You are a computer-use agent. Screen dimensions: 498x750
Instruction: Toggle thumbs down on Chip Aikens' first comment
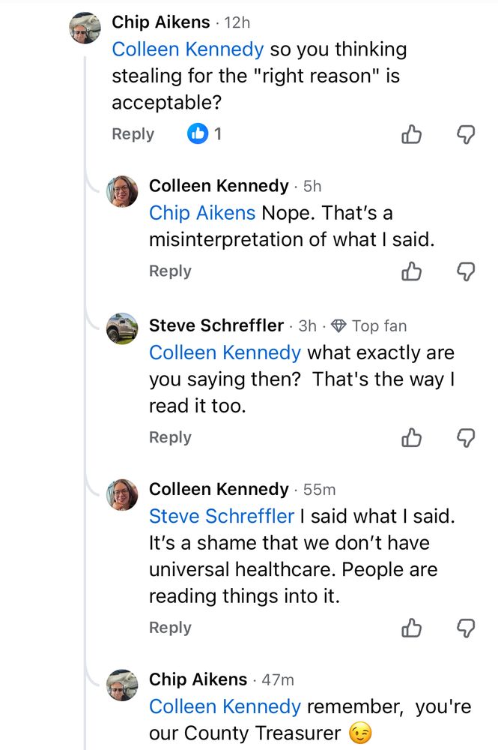pos(465,134)
